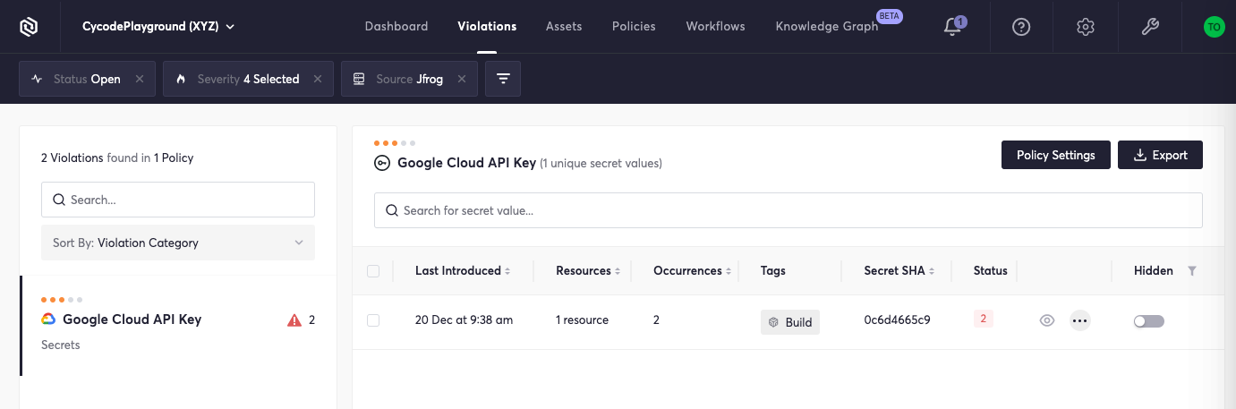1236x409 pixels.
Task: Open the filter options icon
Action: tap(503, 79)
